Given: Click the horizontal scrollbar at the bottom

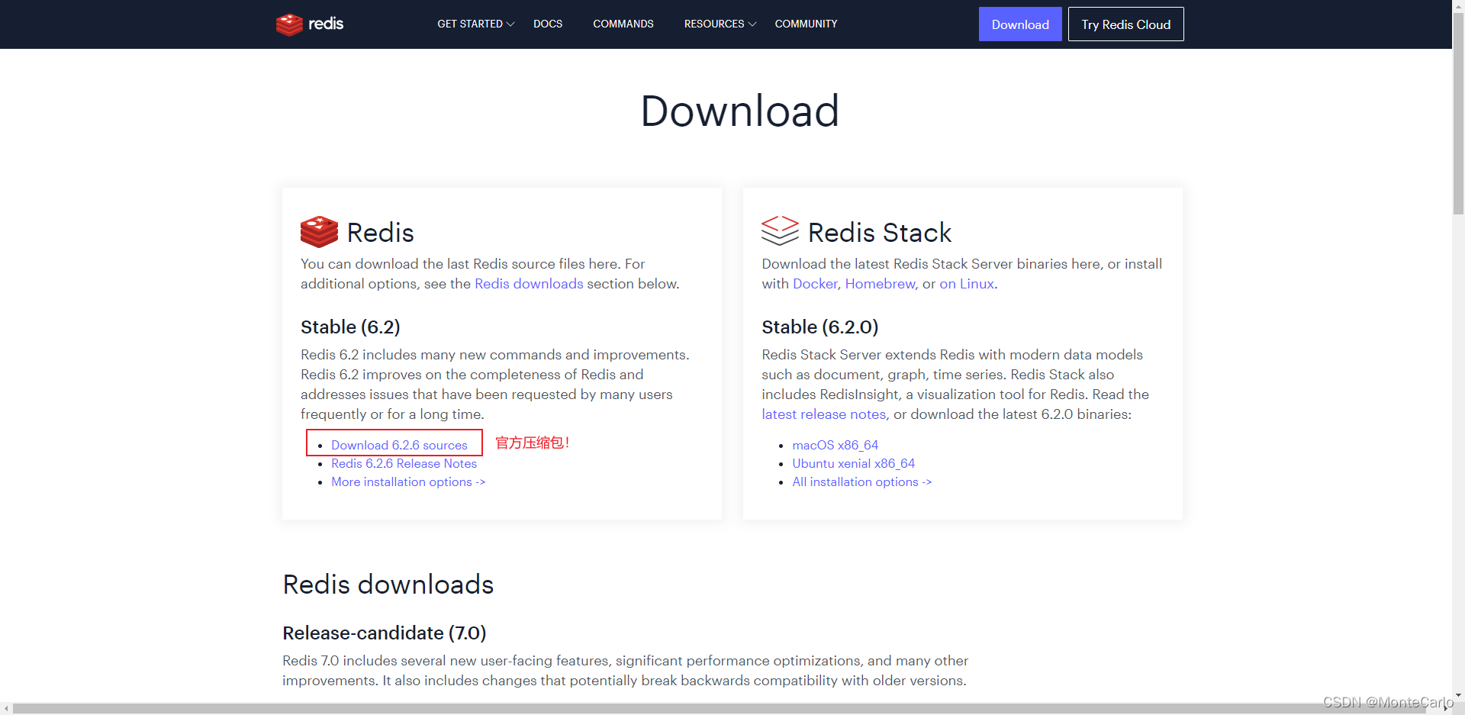Looking at the screenshot, I should click(719, 708).
